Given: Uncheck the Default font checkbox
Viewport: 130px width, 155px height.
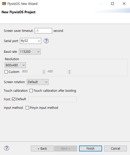Looking at the screenshot, I should click(x=14, y=99).
